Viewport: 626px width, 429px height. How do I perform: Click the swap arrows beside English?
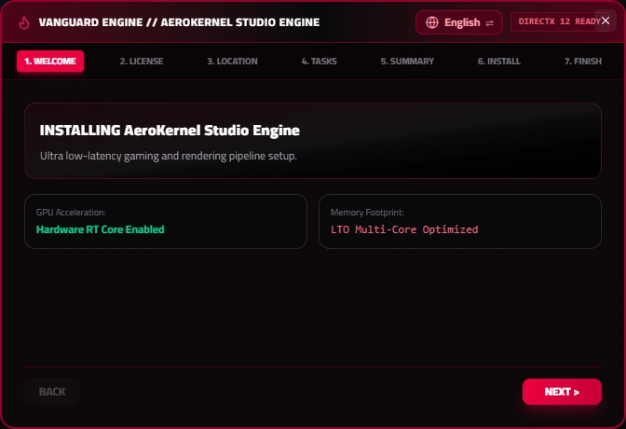point(489,23)
